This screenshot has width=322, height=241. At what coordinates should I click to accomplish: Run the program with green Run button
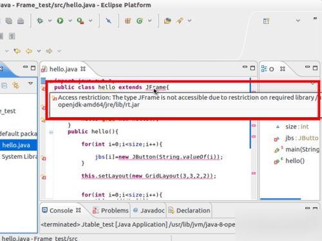click(60, 21)
